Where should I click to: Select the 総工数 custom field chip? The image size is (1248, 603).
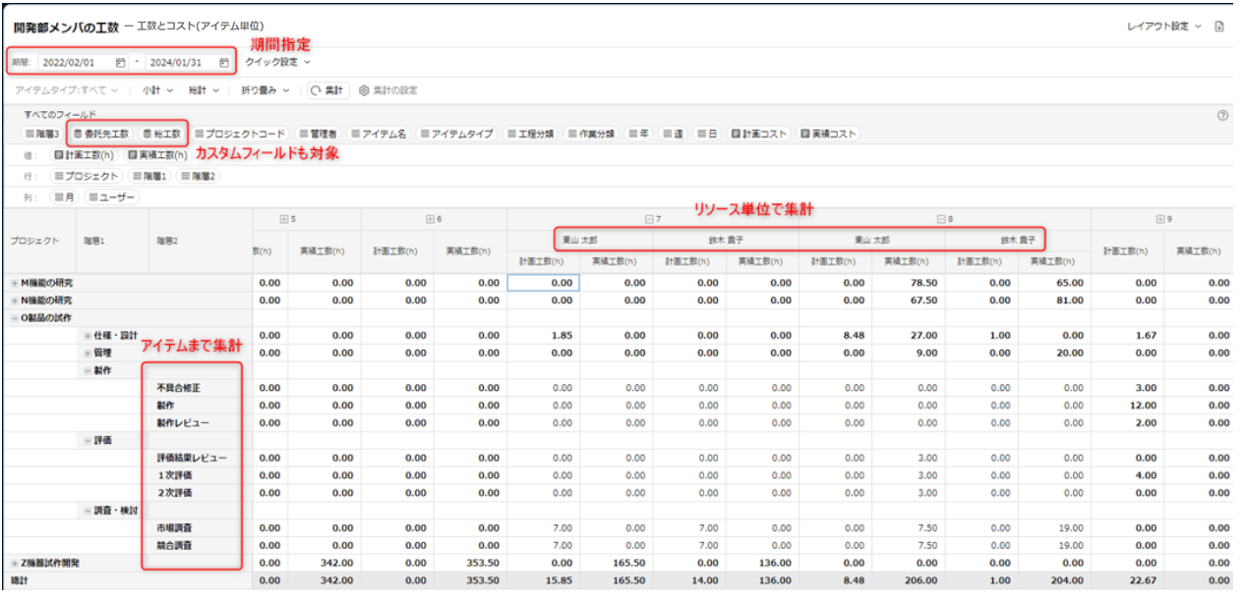pos(161,134)
